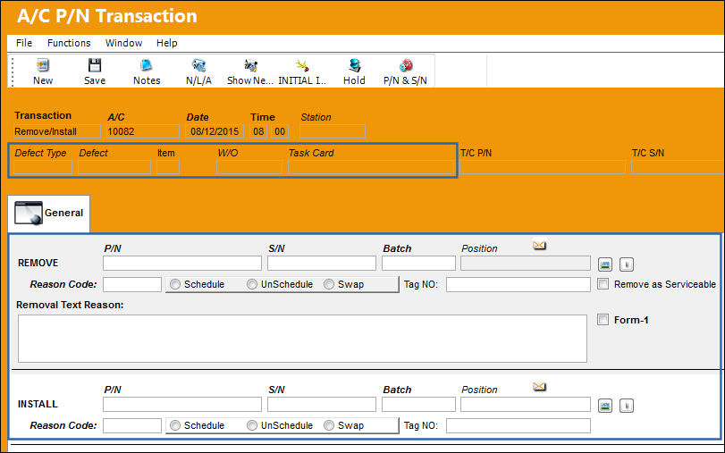
Task: Click the Transaction field showing Remove/Install
Action: point(57,131)
